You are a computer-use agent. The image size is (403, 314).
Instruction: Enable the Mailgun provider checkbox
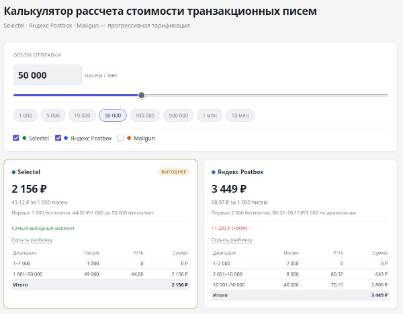pyautogui.click(x=120, y=139)
